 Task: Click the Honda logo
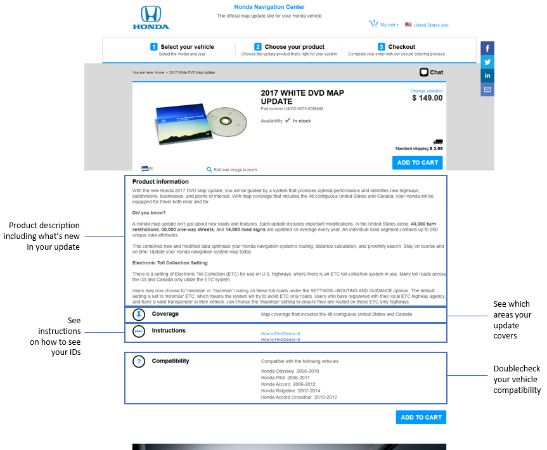(x=151, y=18)
